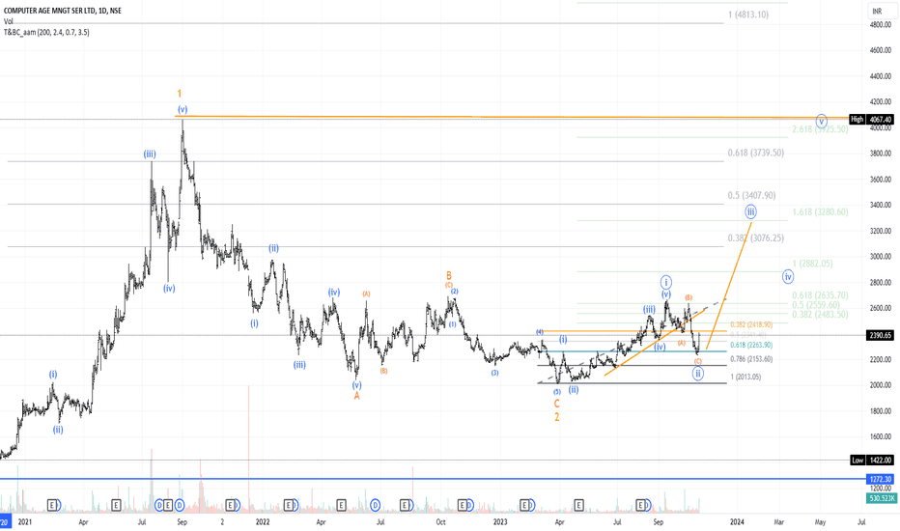Image resolution: width=900 pixels, height=531 pixels.
Task: Open the COMPUTER AGE MNGT SER LTD symbol title
Action: 63,11
